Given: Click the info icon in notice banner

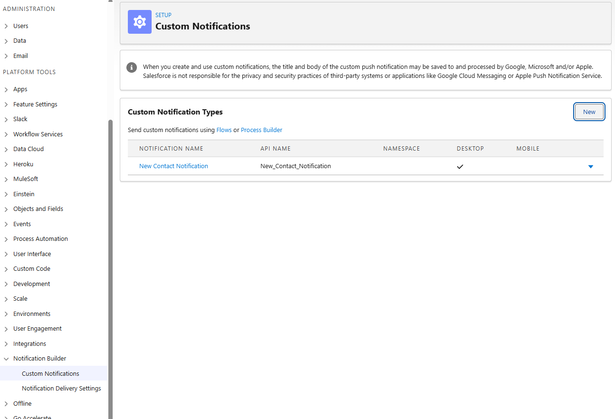Looking at the screenshot, I should 132,67.
